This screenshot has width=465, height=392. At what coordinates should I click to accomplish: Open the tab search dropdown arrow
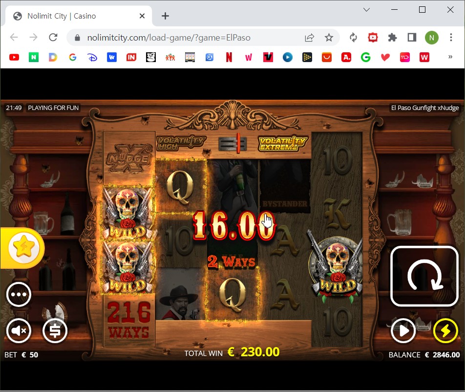point(366,10)
